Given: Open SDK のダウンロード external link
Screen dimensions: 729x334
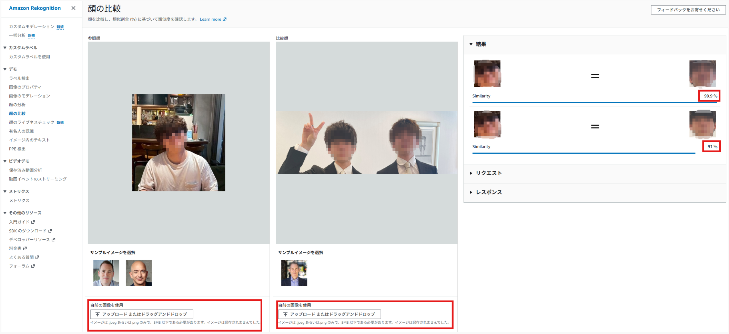Looking at the screenshot, I should coord(30,231).
